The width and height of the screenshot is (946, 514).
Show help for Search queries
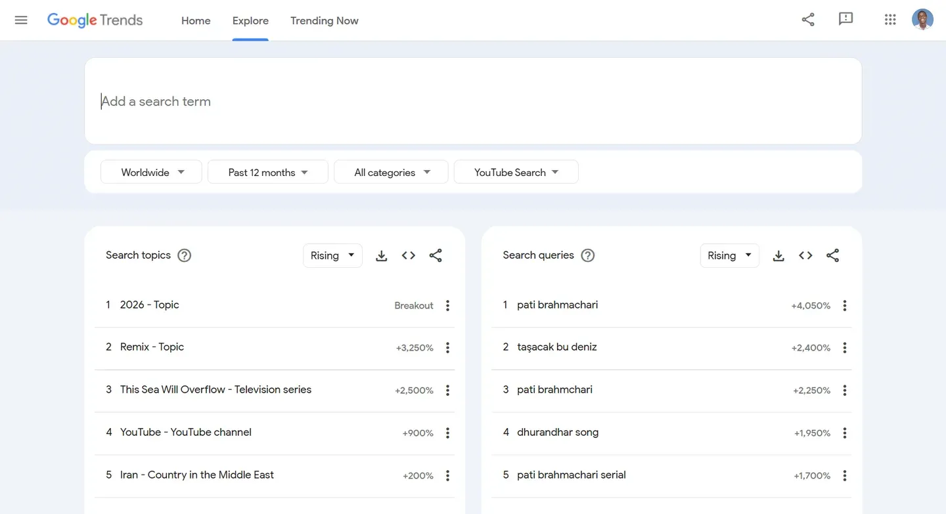tap(588, 255)
